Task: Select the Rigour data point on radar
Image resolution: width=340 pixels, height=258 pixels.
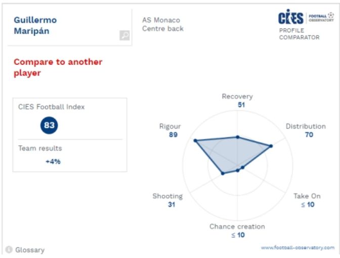Action: pos(195,141)
